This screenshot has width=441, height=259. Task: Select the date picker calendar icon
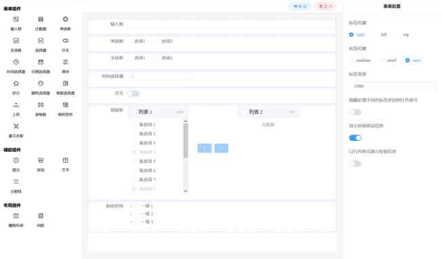[x=41, y=62]
